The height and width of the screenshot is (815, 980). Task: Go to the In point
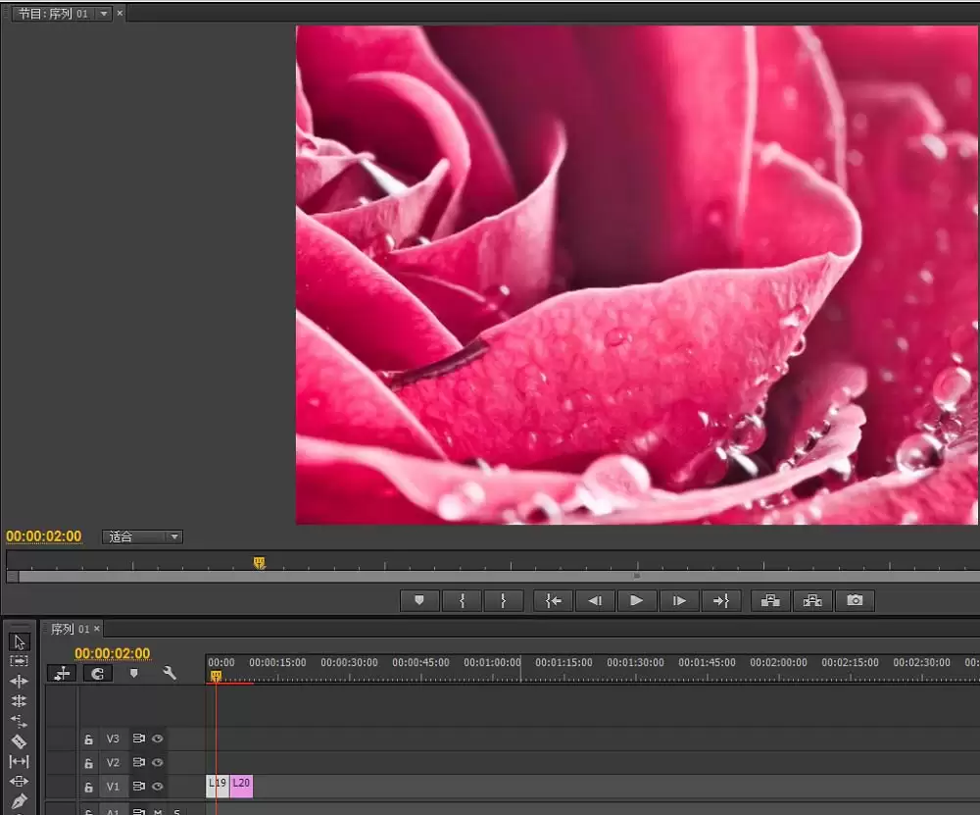553,600
